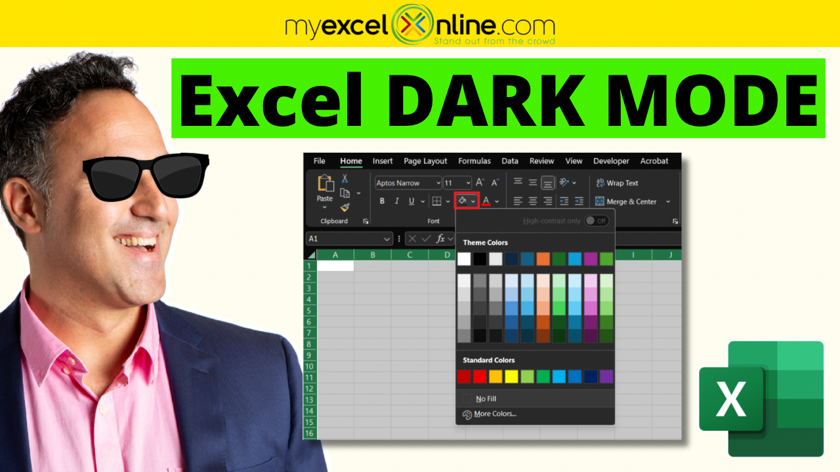840x472 pixels.
Task: Switch to Page Layout tab
Action: point(425,161)
